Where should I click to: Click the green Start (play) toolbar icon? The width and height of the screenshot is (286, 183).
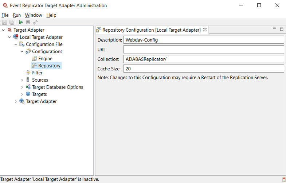click(x=21, y=22)
